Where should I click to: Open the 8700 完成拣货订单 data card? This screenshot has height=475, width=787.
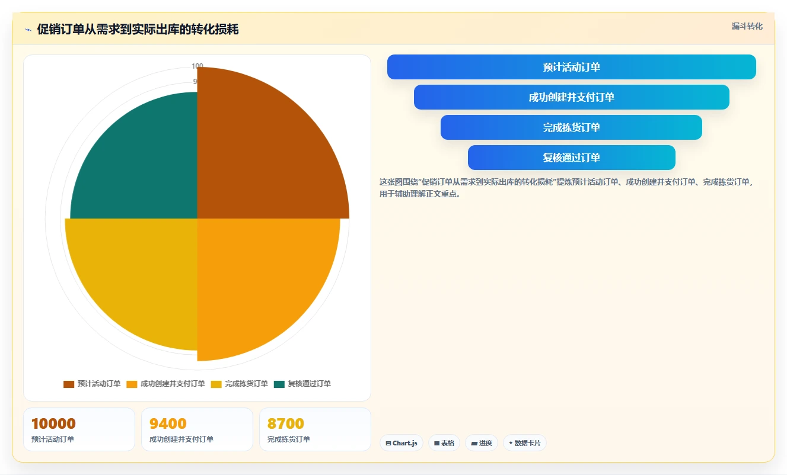pos(315,429)
